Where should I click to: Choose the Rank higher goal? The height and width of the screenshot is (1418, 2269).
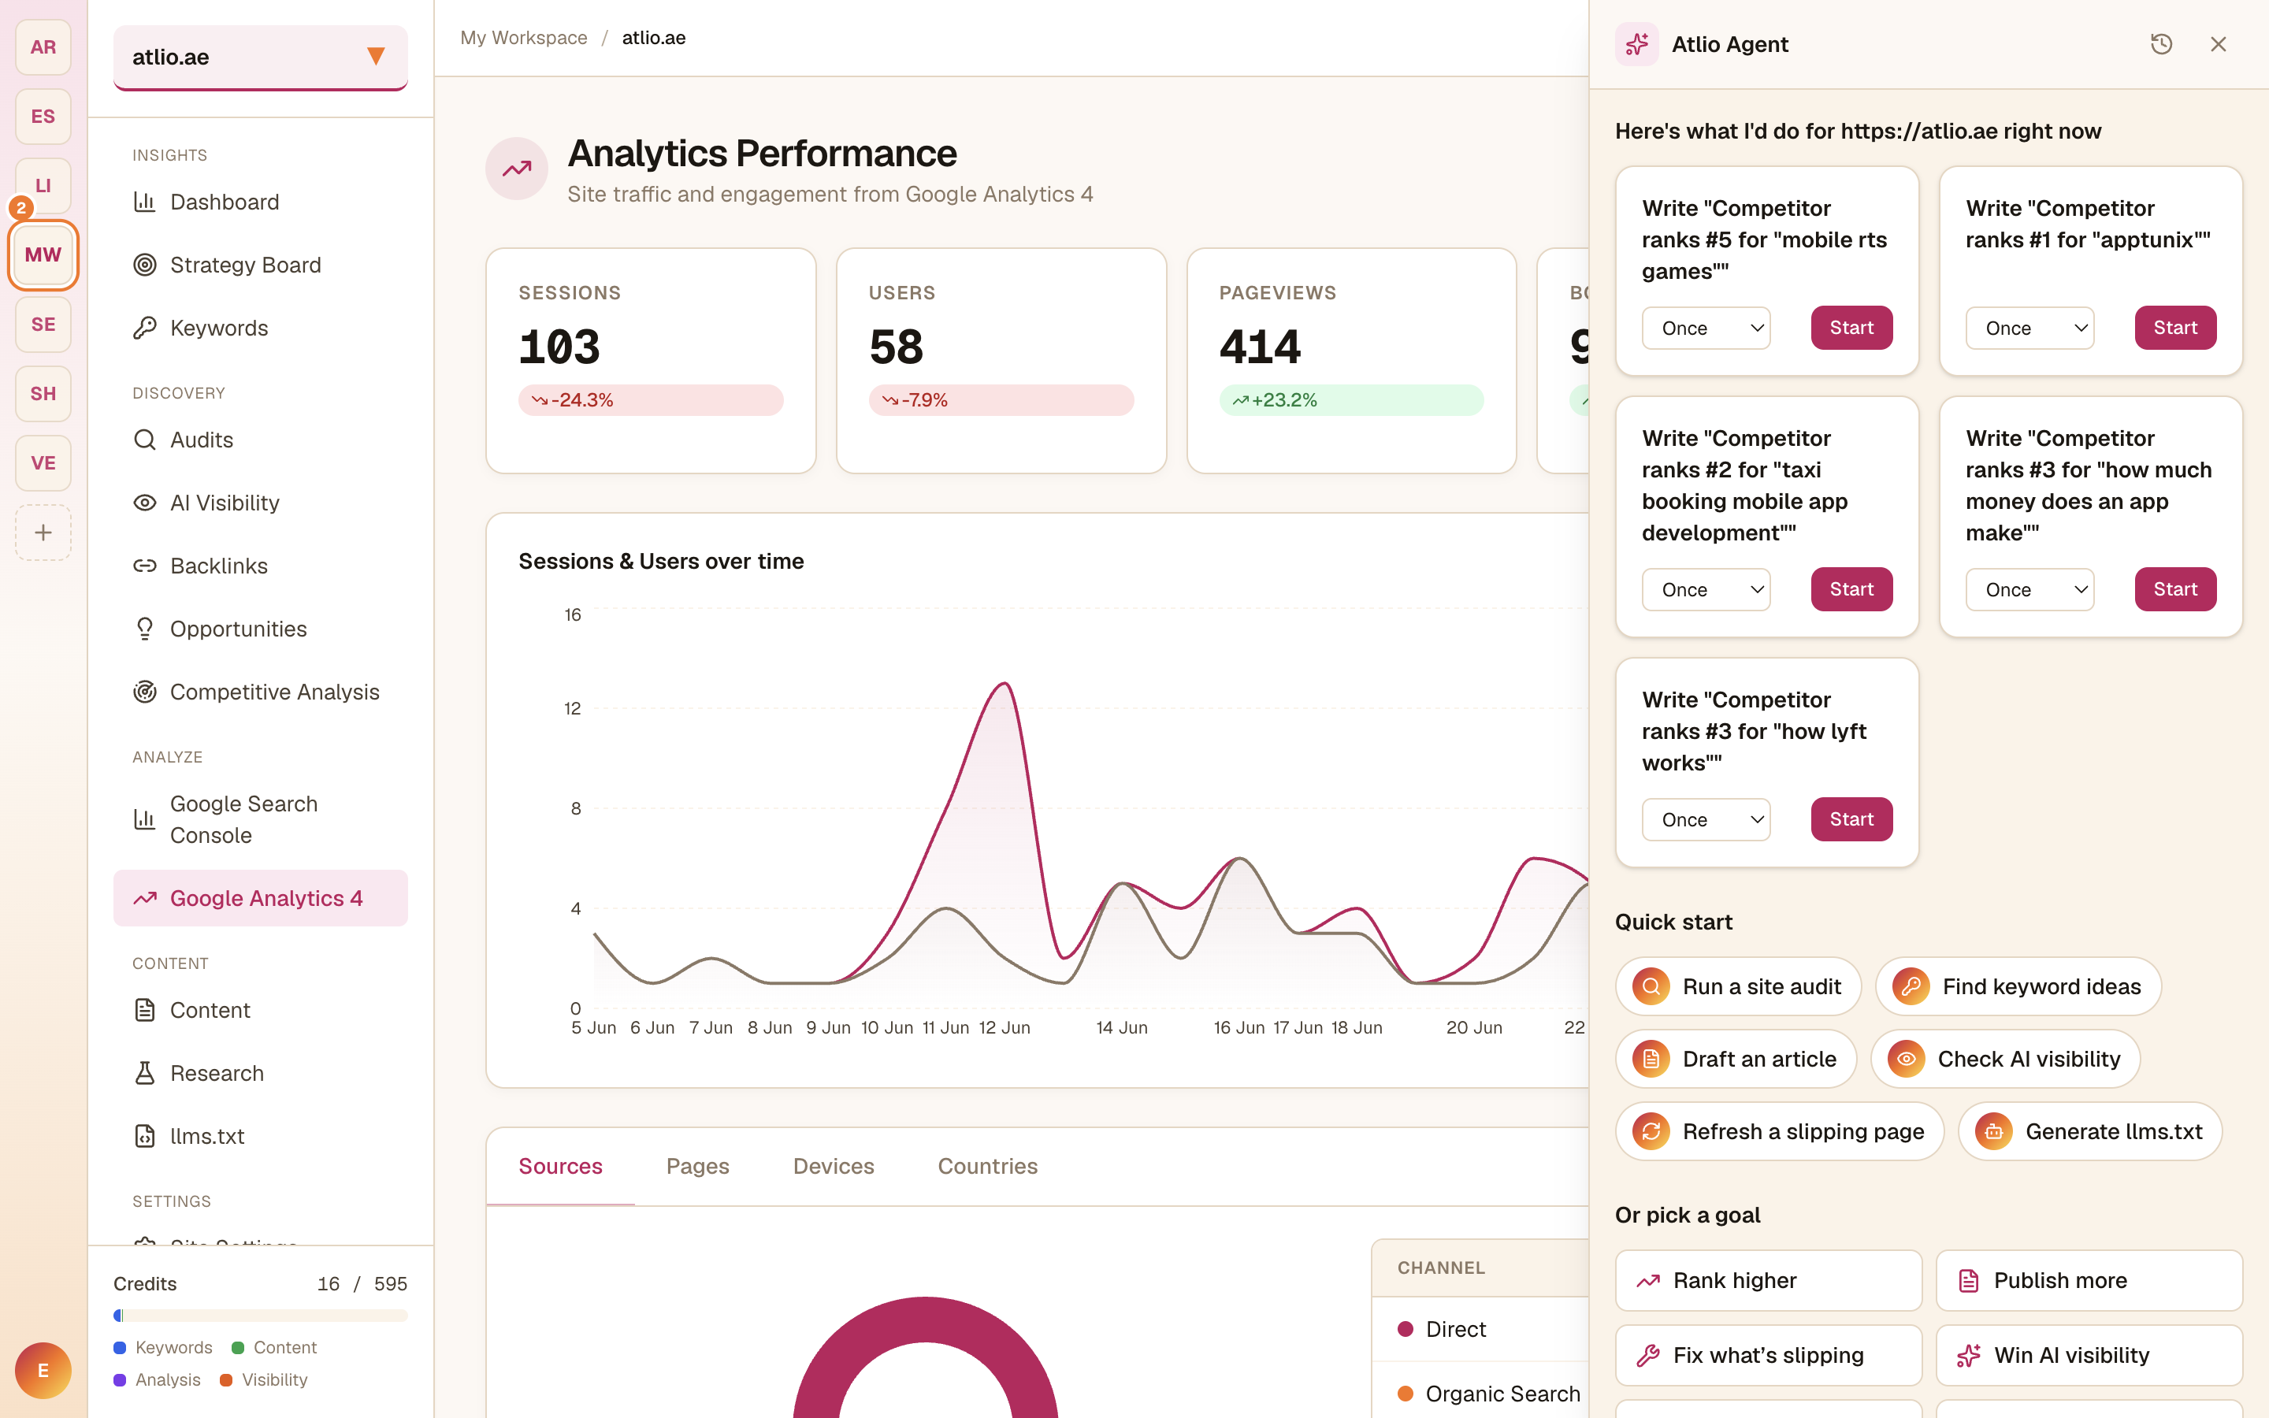pos(1768,1280)
